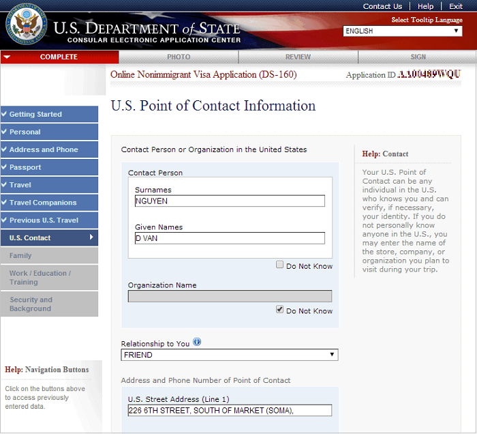Open the SIGN step tab
Screen dimensions: 477x434
[418, 57]
